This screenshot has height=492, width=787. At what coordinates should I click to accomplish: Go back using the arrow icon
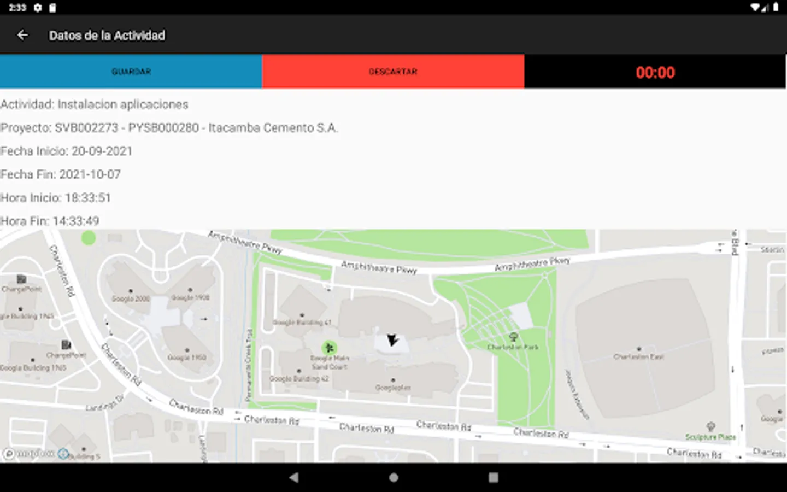coord(22,35)
